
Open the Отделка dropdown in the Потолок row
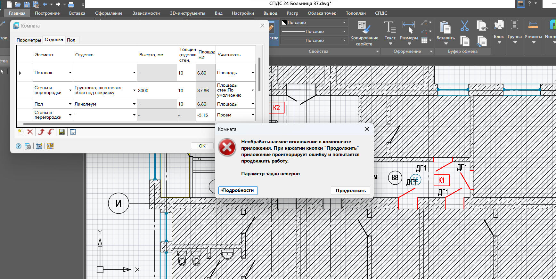(x=134, y=73)
